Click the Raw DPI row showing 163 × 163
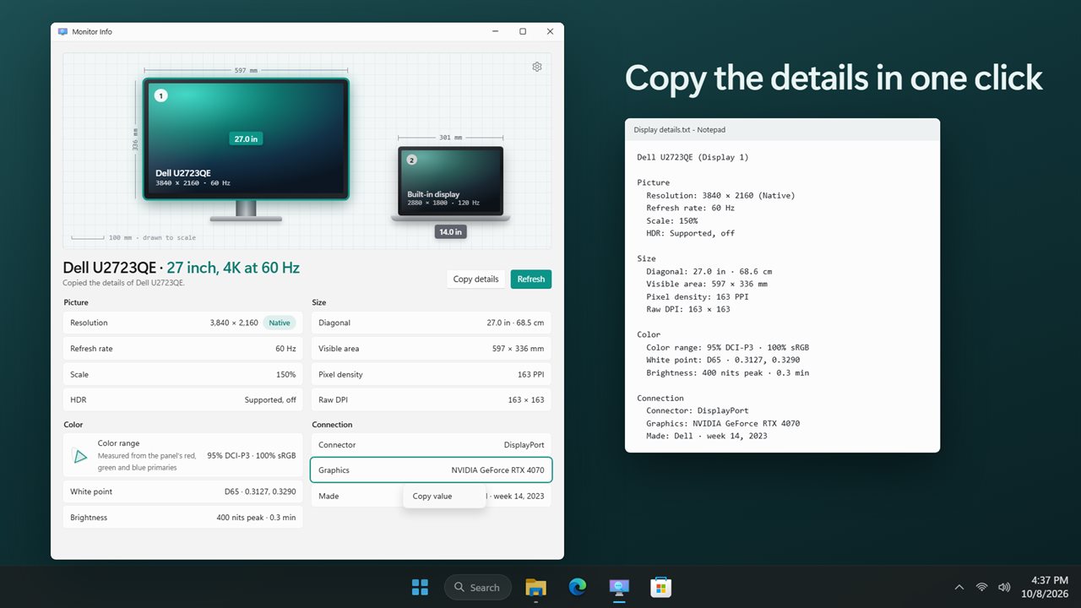The height and width of the screenshot is (608, 1081). tap(432, 400)
